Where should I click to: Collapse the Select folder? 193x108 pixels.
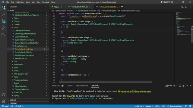tap(16, 83)
